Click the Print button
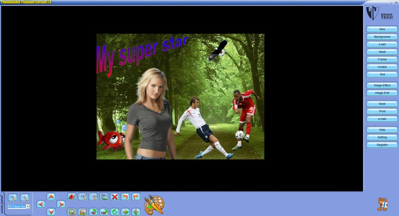This screenshot has height=216, width=399. tap(382, 111)
